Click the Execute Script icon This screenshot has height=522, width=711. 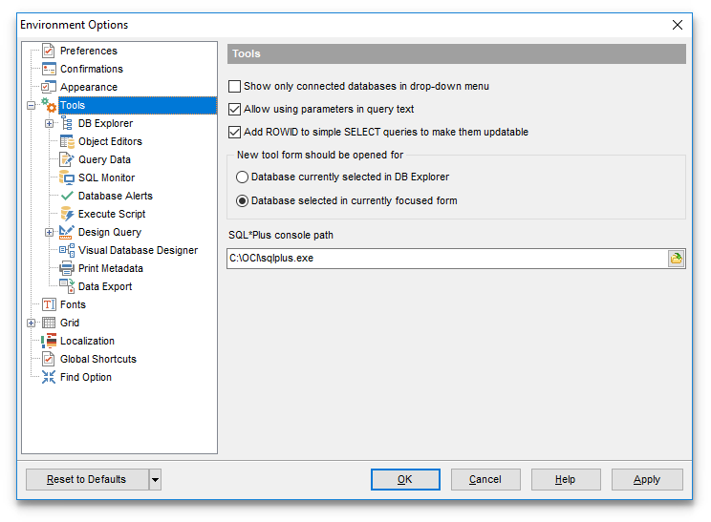point(67,214)
